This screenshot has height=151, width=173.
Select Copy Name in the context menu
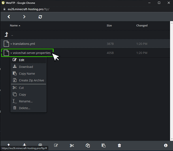pos(29,73)
